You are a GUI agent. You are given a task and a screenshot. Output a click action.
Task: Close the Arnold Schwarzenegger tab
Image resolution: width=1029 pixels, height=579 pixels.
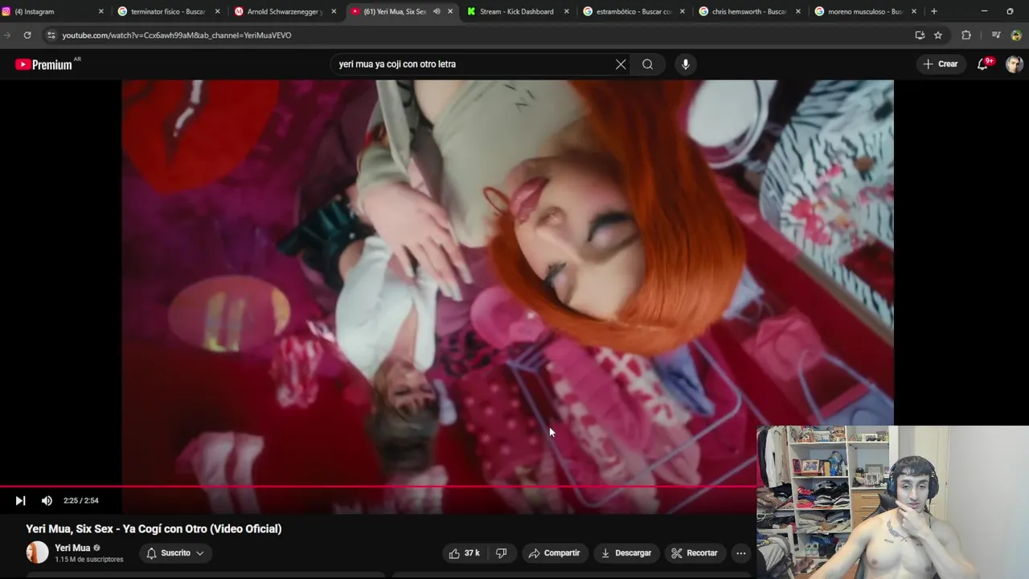pyautogui.click(x=334, y=11)
